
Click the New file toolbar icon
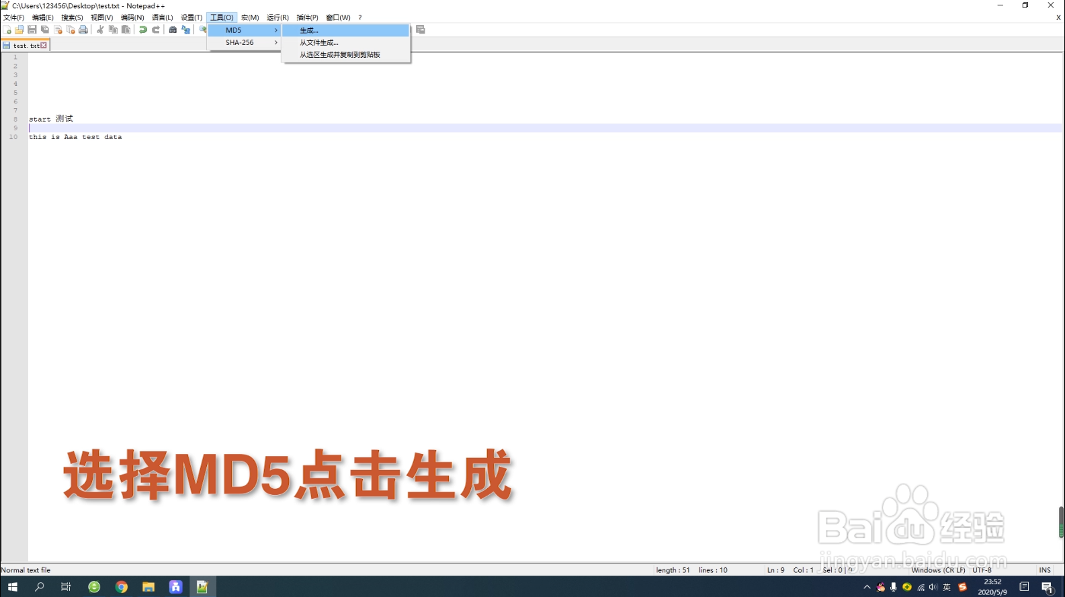pos(7,30)
